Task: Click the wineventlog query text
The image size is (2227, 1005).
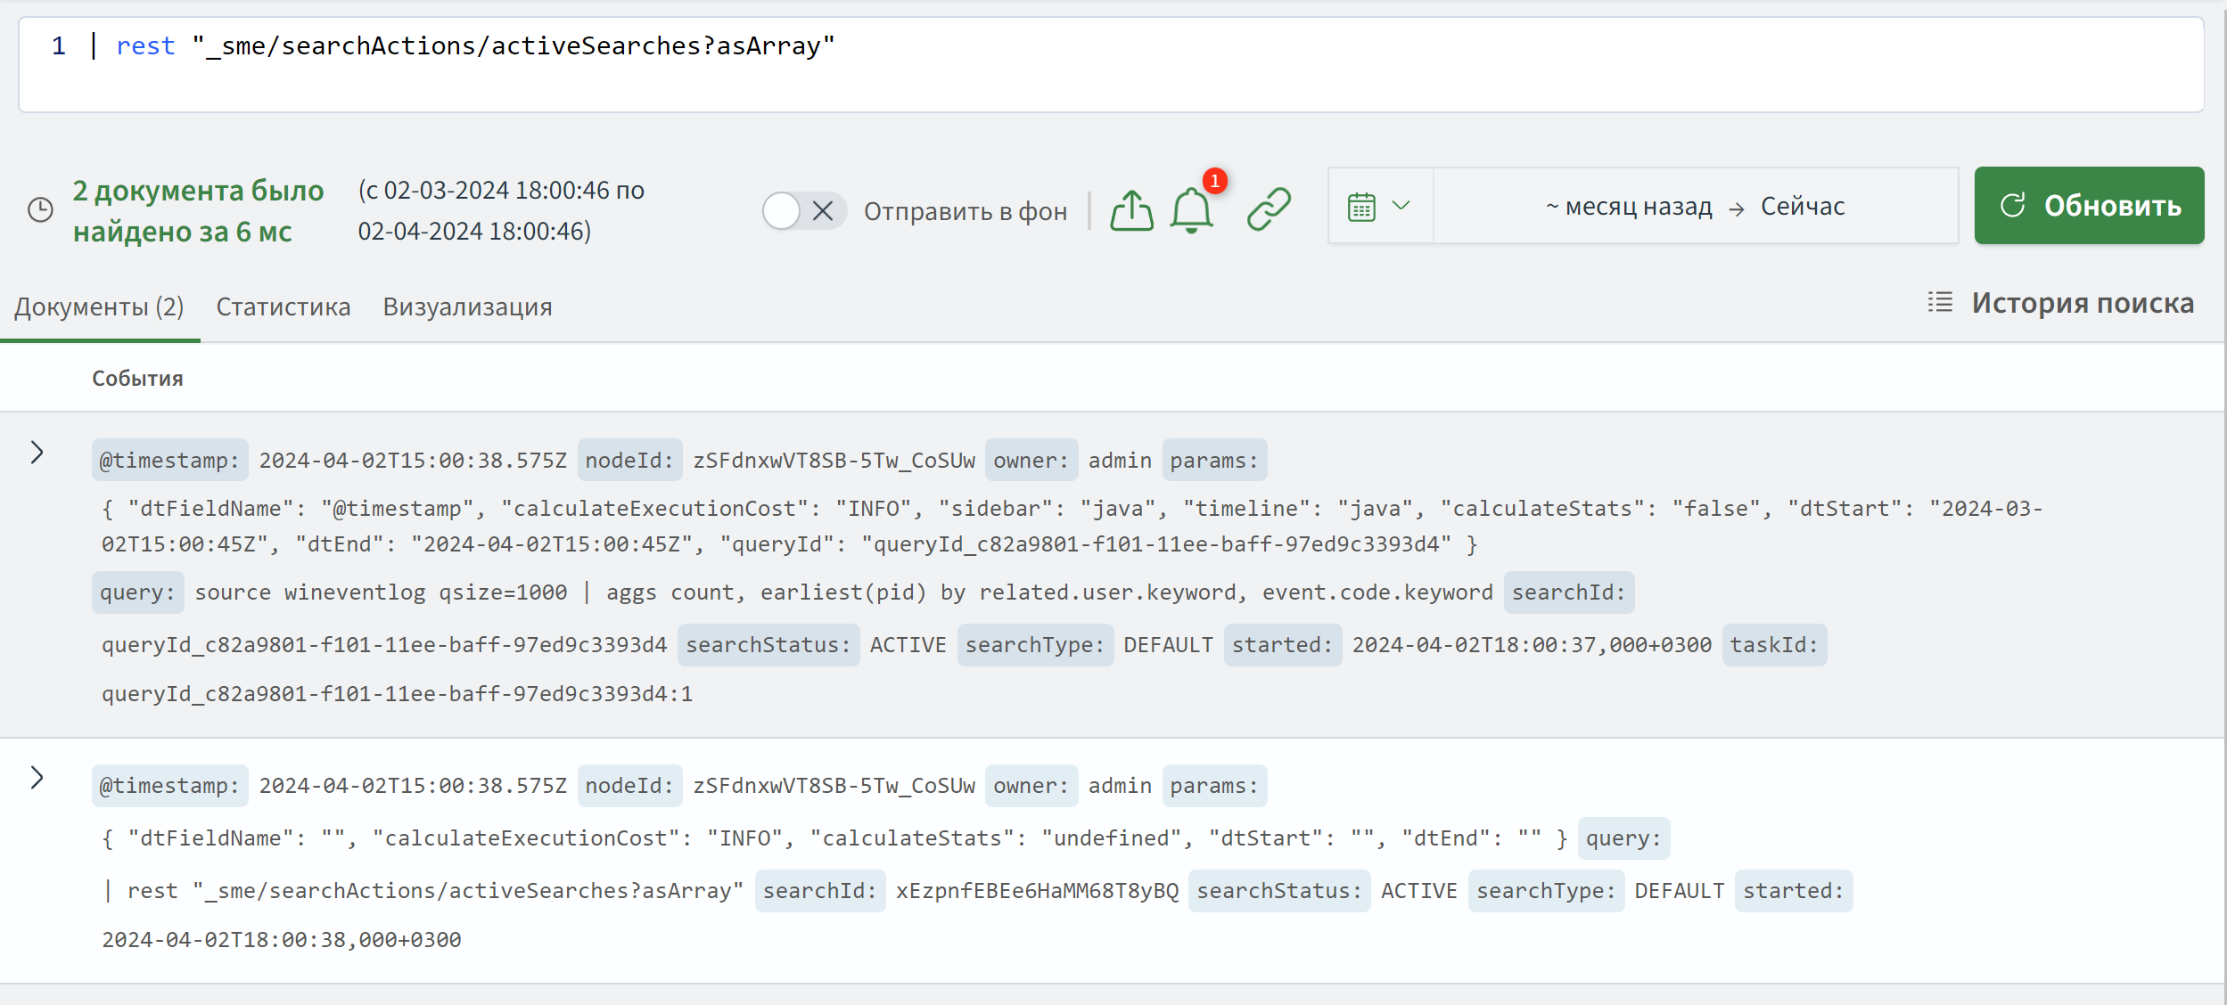Action: (843, 592)
